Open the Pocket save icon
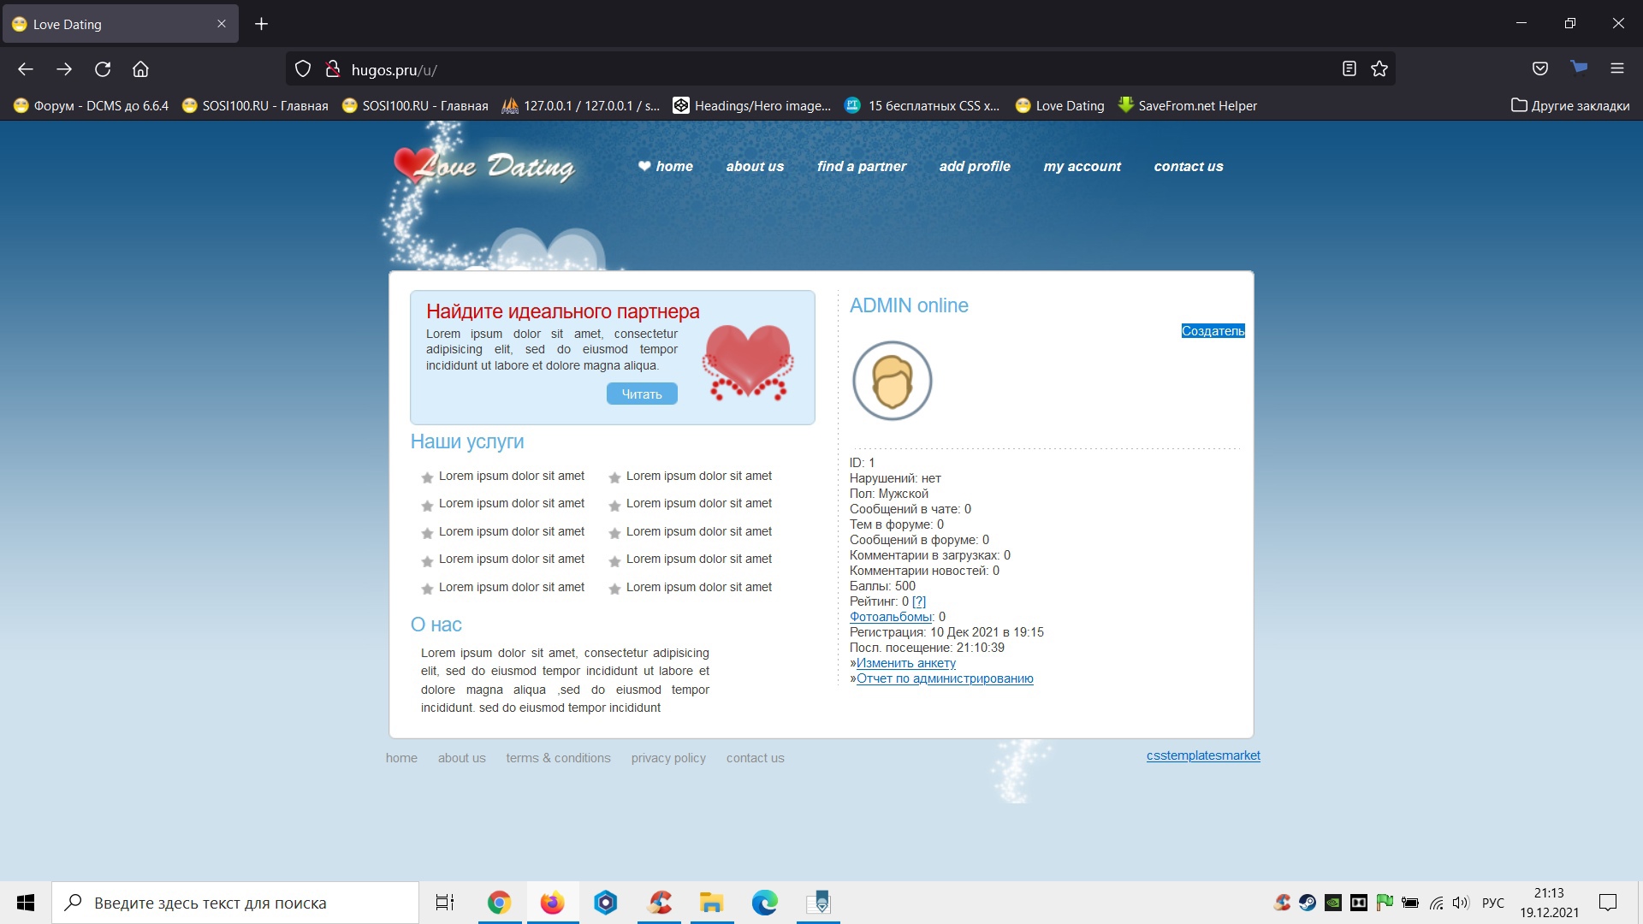The image size is (1643, 924). (x=1540, y=69)
